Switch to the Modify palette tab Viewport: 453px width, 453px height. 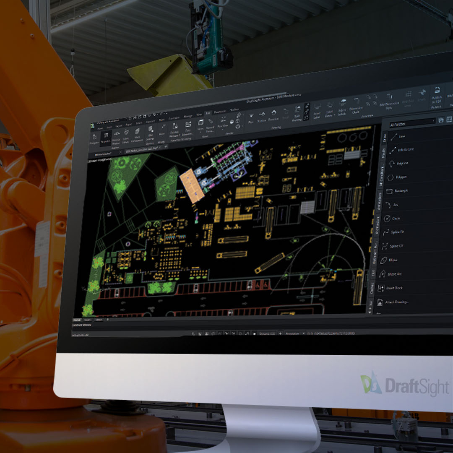point(384,151)
